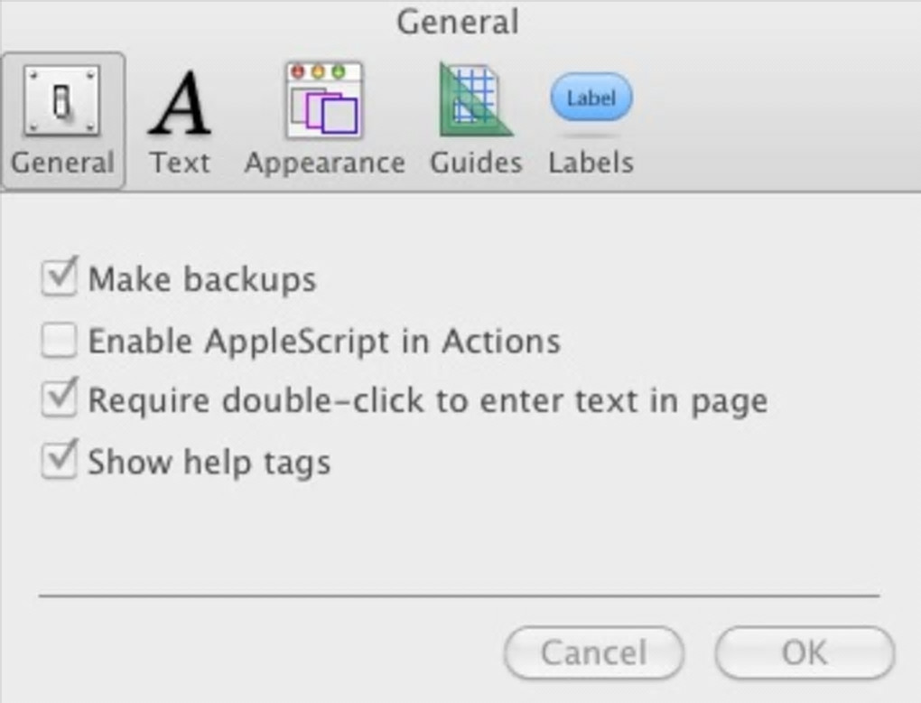
Task: Click the word Text under the A icon
Action: [180, 163]
